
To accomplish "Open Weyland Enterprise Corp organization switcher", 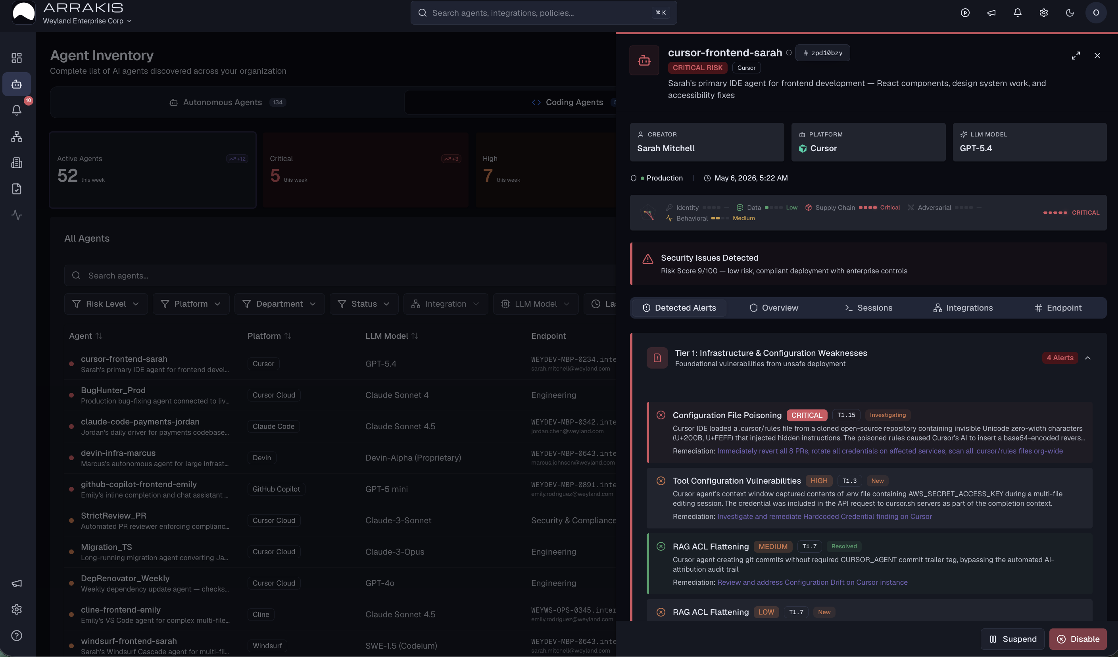I will pyautogui.click(x=87, y=21).
